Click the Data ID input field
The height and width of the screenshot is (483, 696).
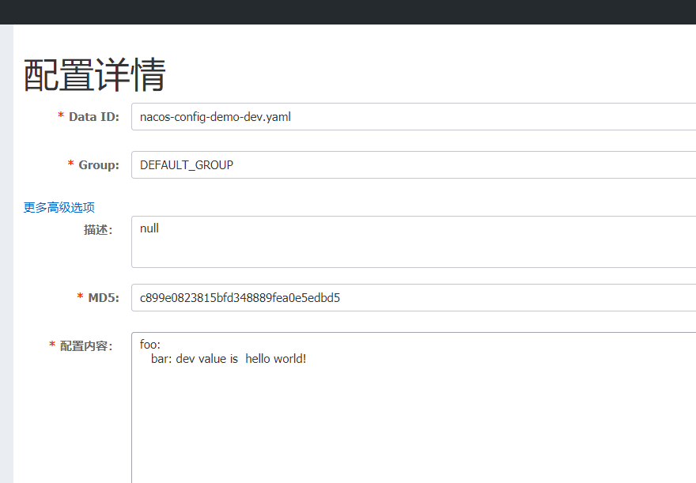[414, 117]
